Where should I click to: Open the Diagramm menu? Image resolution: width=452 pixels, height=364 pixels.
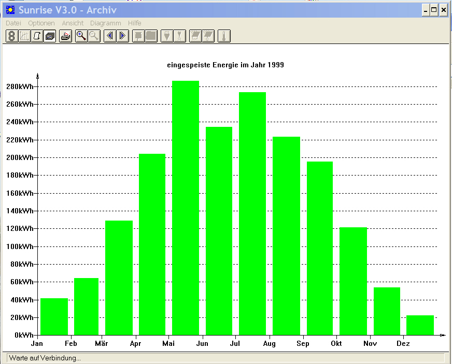pos(106,23)
